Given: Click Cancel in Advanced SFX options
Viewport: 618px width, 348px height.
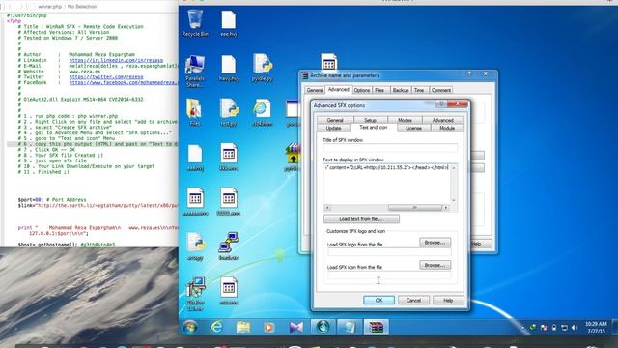Looking at the screenshot, I should (x=413, y=301).
